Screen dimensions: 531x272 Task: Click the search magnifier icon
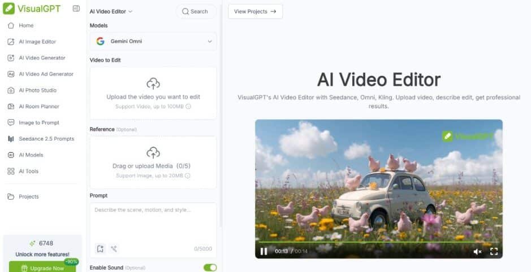pyautogui.click(x=185, y=11)
